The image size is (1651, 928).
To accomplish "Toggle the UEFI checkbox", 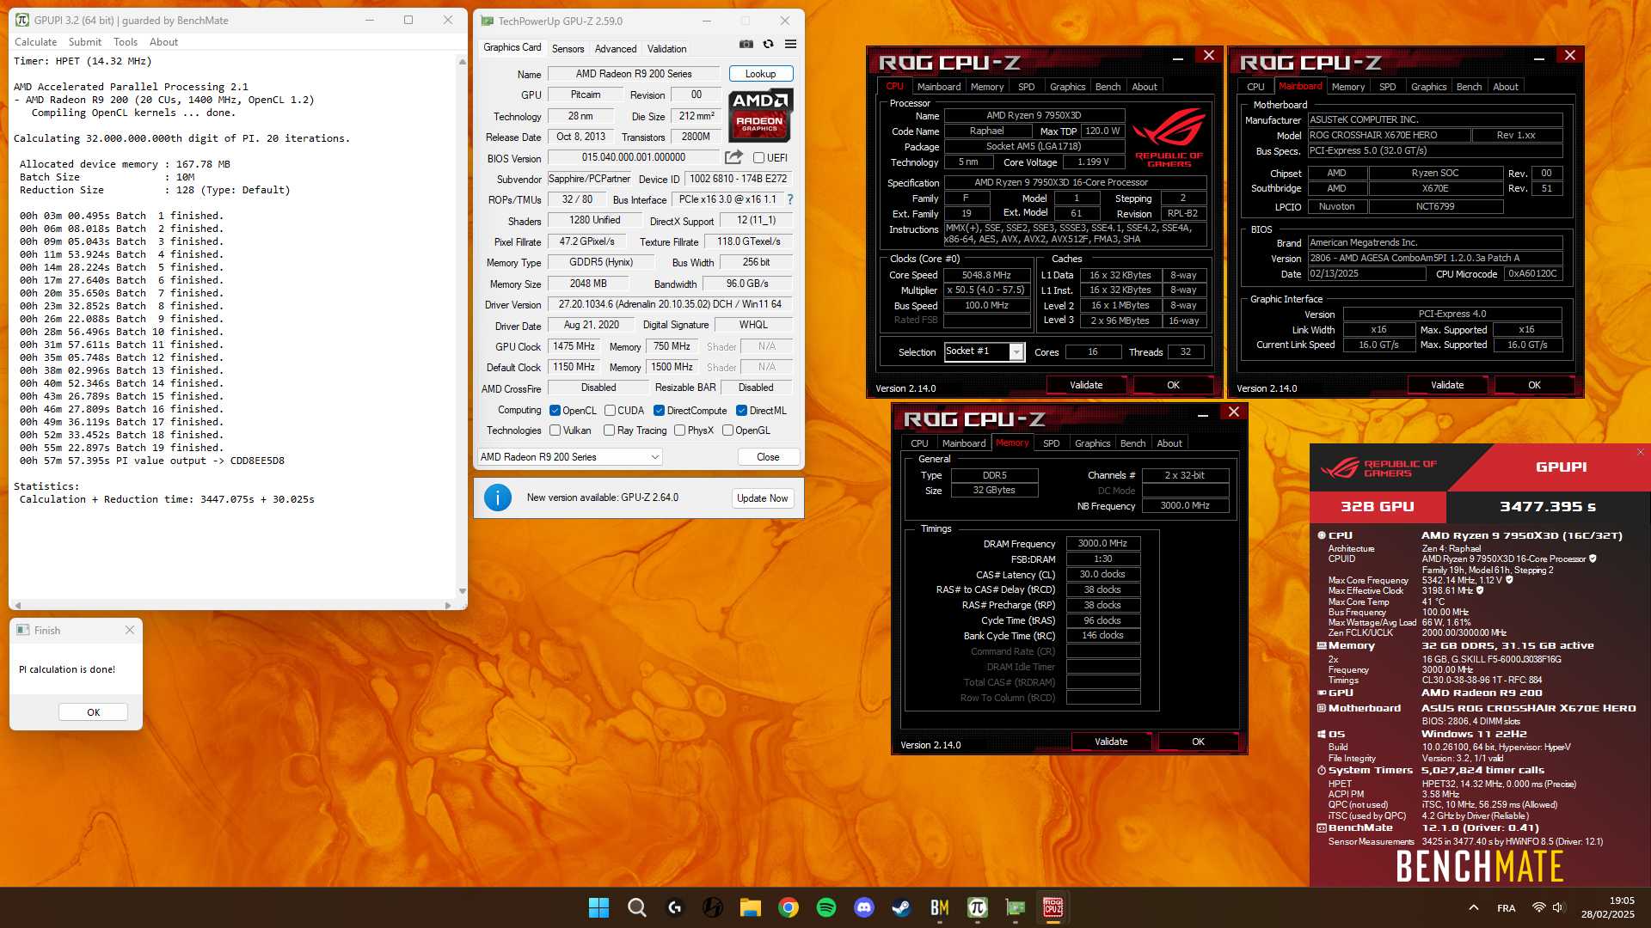I will [758, 158].
